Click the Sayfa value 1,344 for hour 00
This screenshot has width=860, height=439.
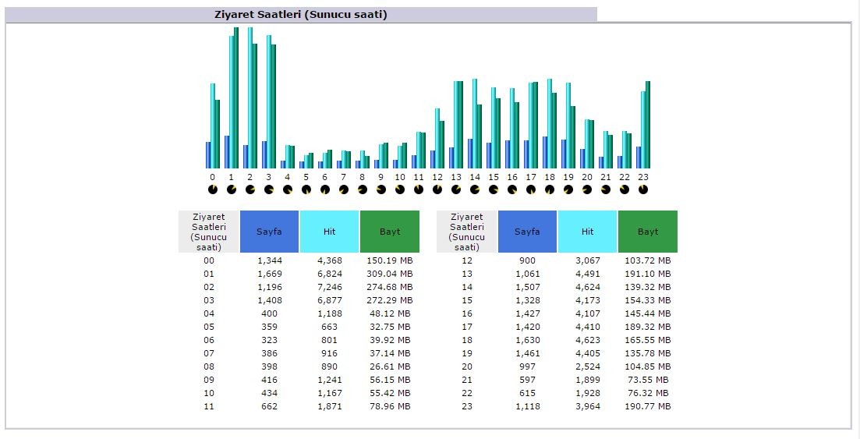tap(269, 260)
